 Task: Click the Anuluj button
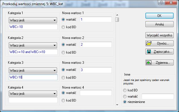[x=160, y=24]
